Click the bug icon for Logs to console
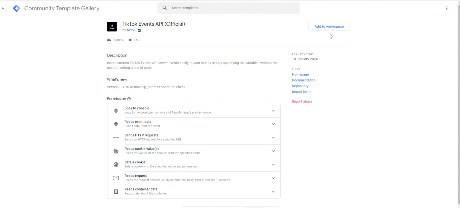Screen dimensions: 460x208 click(x=116, y=110)
